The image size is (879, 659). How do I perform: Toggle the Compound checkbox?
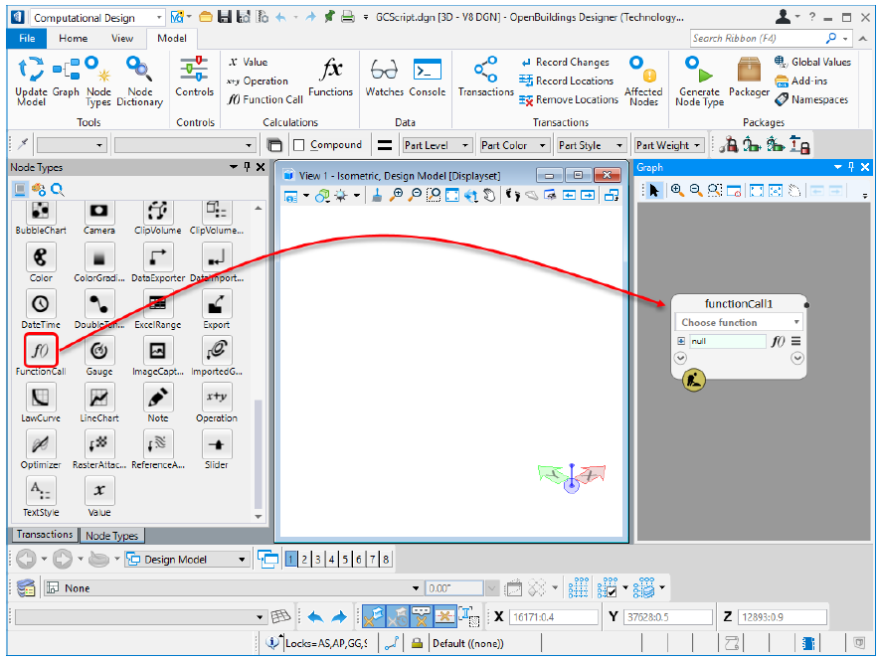[299, 145]
